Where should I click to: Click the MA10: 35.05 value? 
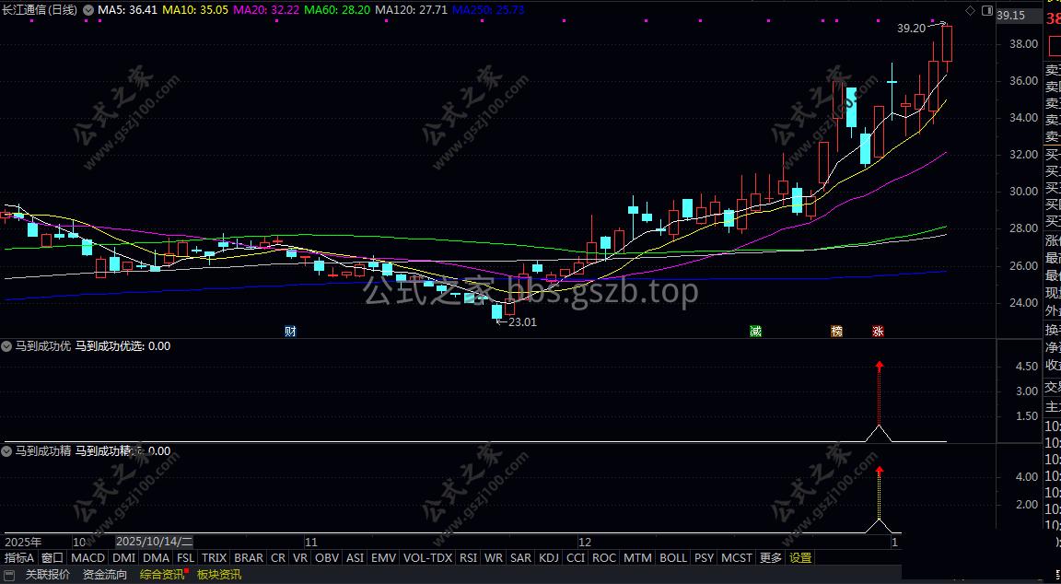(x=195, y=10)
